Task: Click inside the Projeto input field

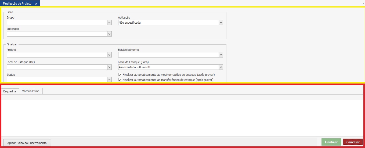Action: 57,55
